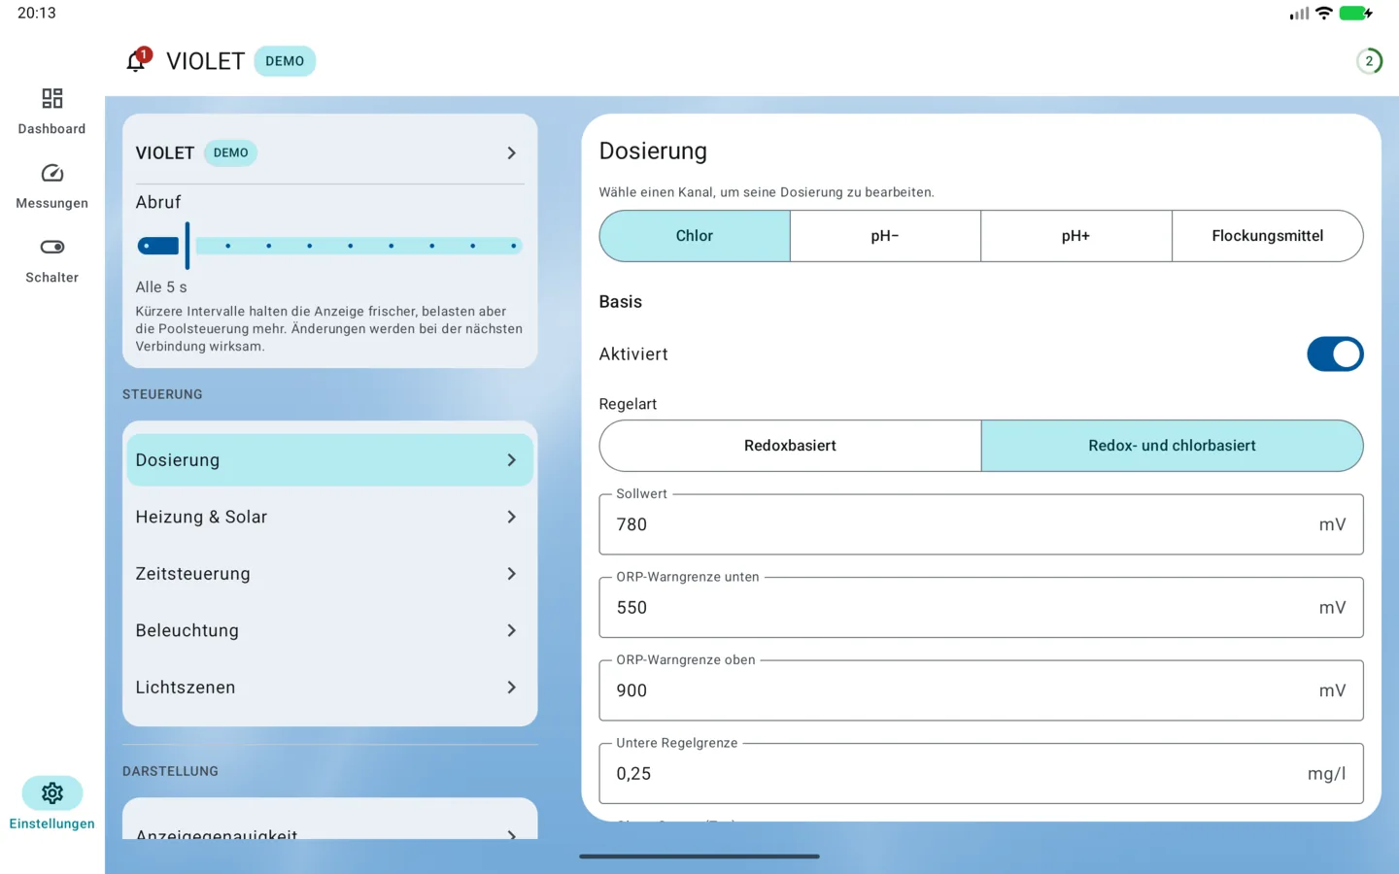
Task: Expand the VIOLET device card chevron
Action: pyautogui.click(x=511, y=153)
